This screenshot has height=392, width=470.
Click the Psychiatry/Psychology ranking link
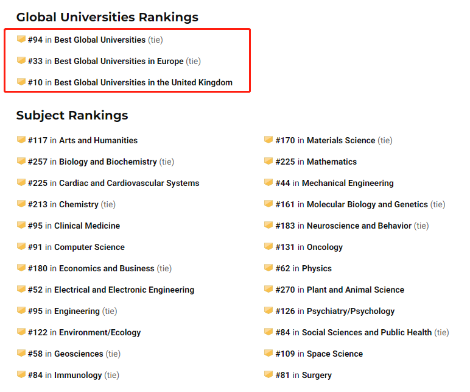(351, 312)
